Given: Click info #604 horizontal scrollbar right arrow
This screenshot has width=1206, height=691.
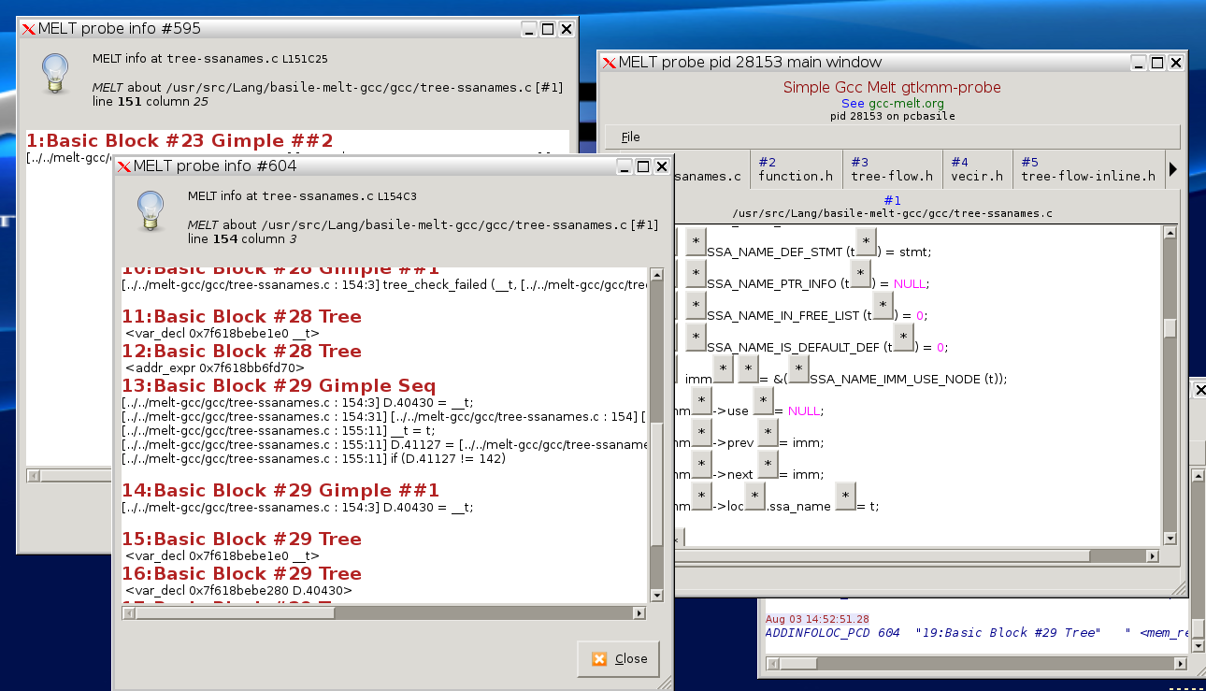Looking at the screenshot, I should (x=639, y=613).
